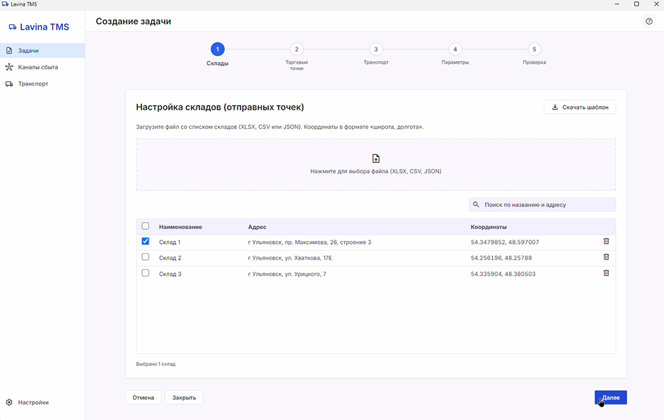The width and height of the screenshot is (664, 420).
Task: Click the Настройки gear icon
Action: click(9, 402)
